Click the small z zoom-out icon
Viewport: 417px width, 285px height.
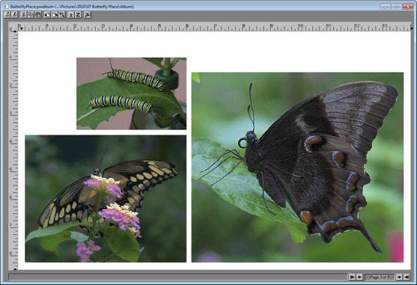click(x=70, y=15)
